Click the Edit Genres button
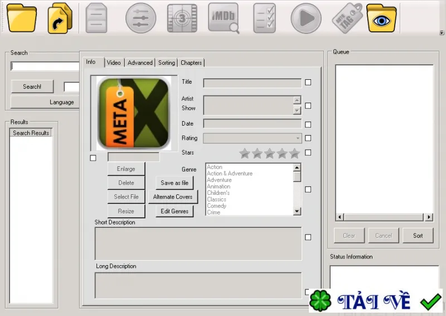This screenshot has width=446, height=316. (174, 211)
